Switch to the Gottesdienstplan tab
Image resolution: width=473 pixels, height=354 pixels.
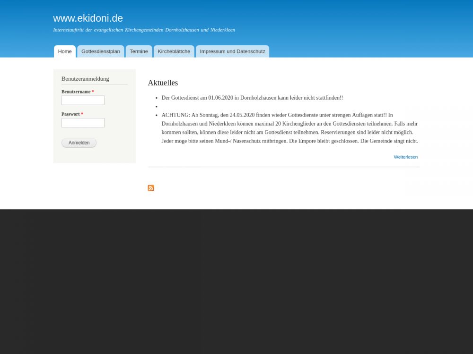click(x=100, y=51)
